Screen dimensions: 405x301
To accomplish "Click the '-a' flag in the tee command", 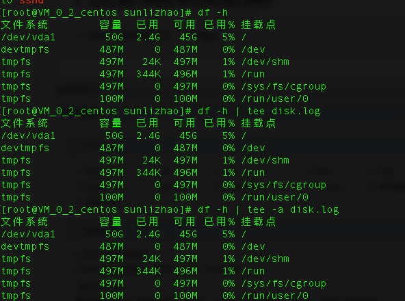I will point(278,210).
